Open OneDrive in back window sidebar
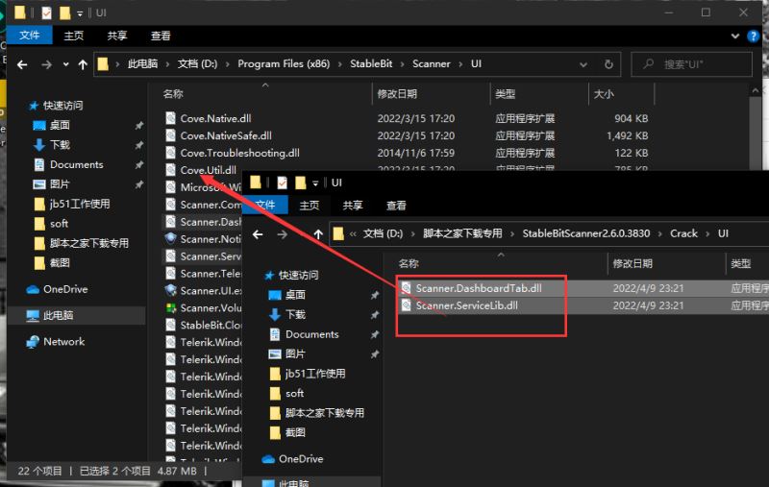769x487 pixels. pyautogui.click(x=65, y=289)
